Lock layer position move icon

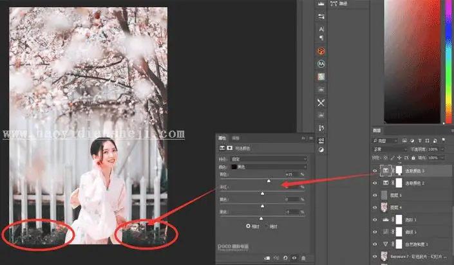(399, 158)
